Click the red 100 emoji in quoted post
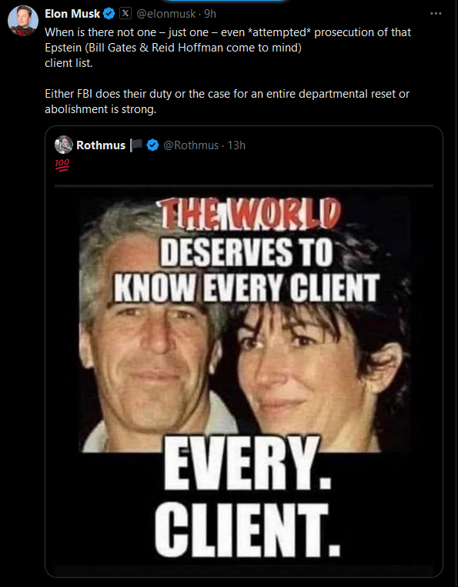 click(x=62, y=165)
